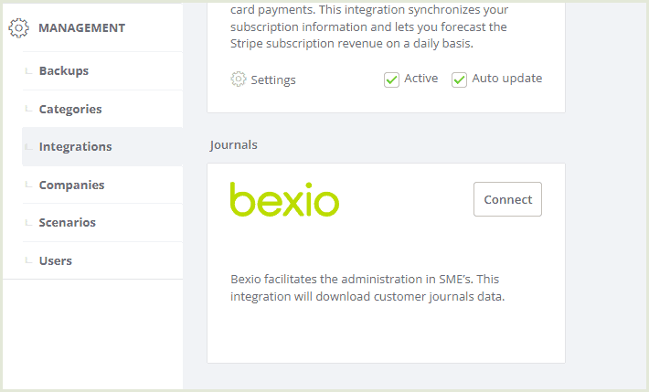
Task: Click the Bexio description paragraph
Action: pyautogui.click(x=367, y=288)
